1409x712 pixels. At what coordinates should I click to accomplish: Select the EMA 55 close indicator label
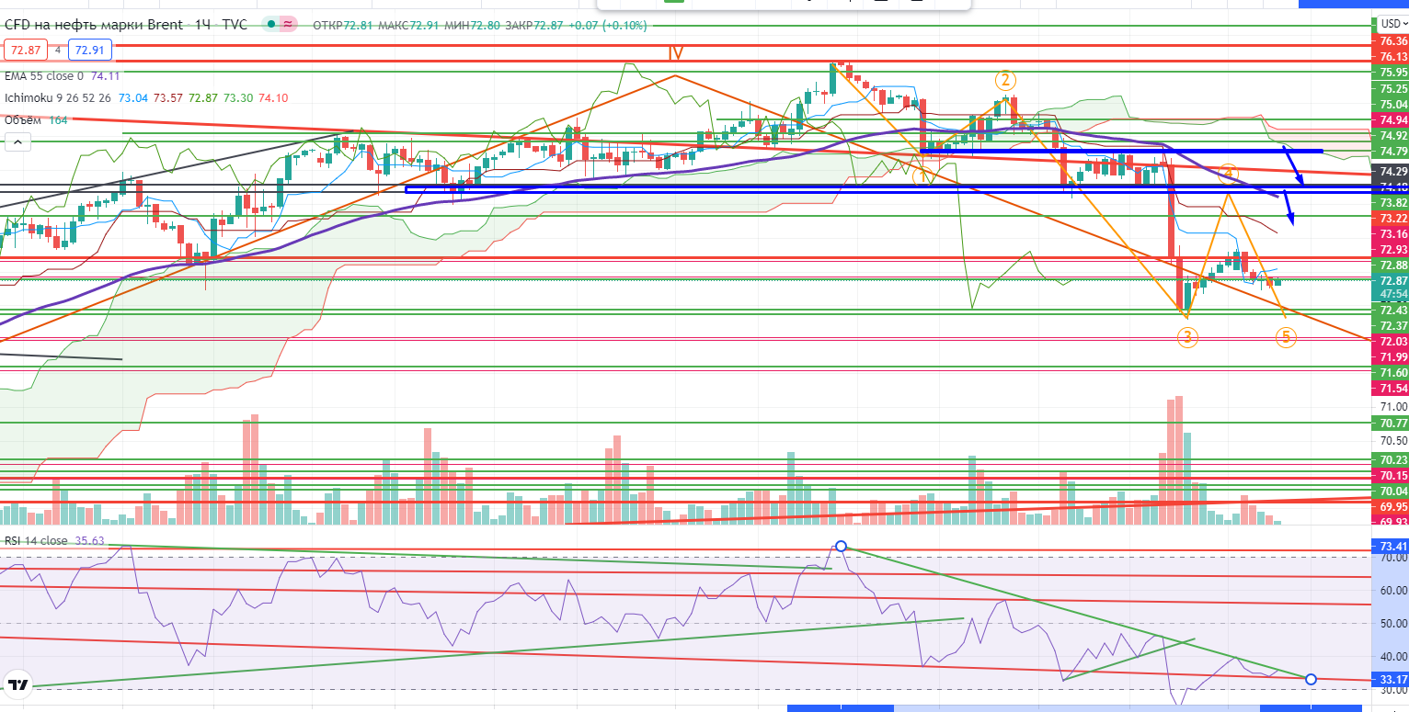pyautogui.click(x=43, y=76)
